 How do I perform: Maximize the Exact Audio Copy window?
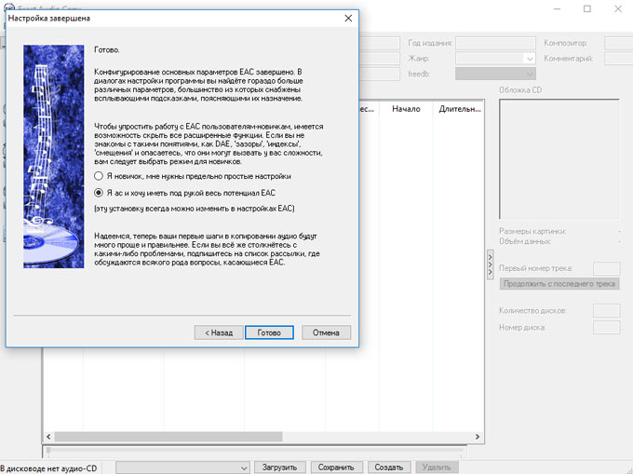[587, 8]
